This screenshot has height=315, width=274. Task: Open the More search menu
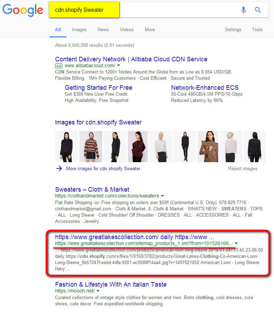pos(150,30)
